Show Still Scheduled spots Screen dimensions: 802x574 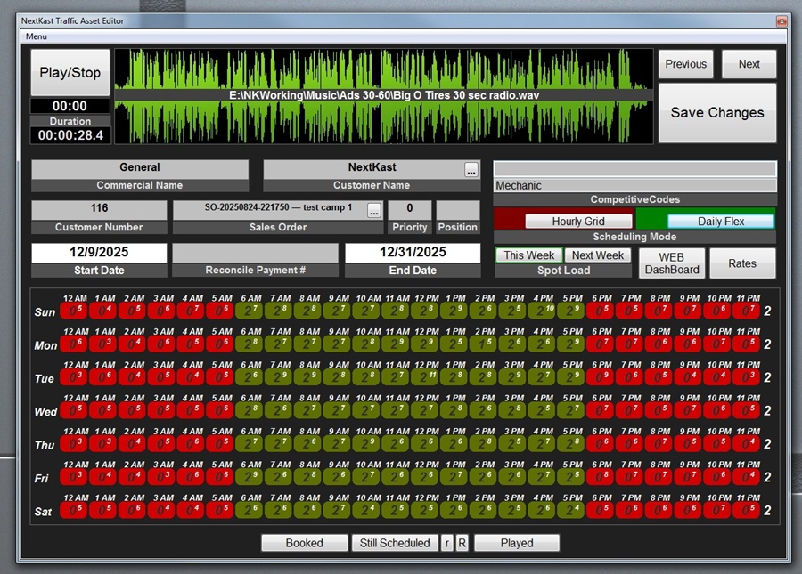click(x=394, y=543)
